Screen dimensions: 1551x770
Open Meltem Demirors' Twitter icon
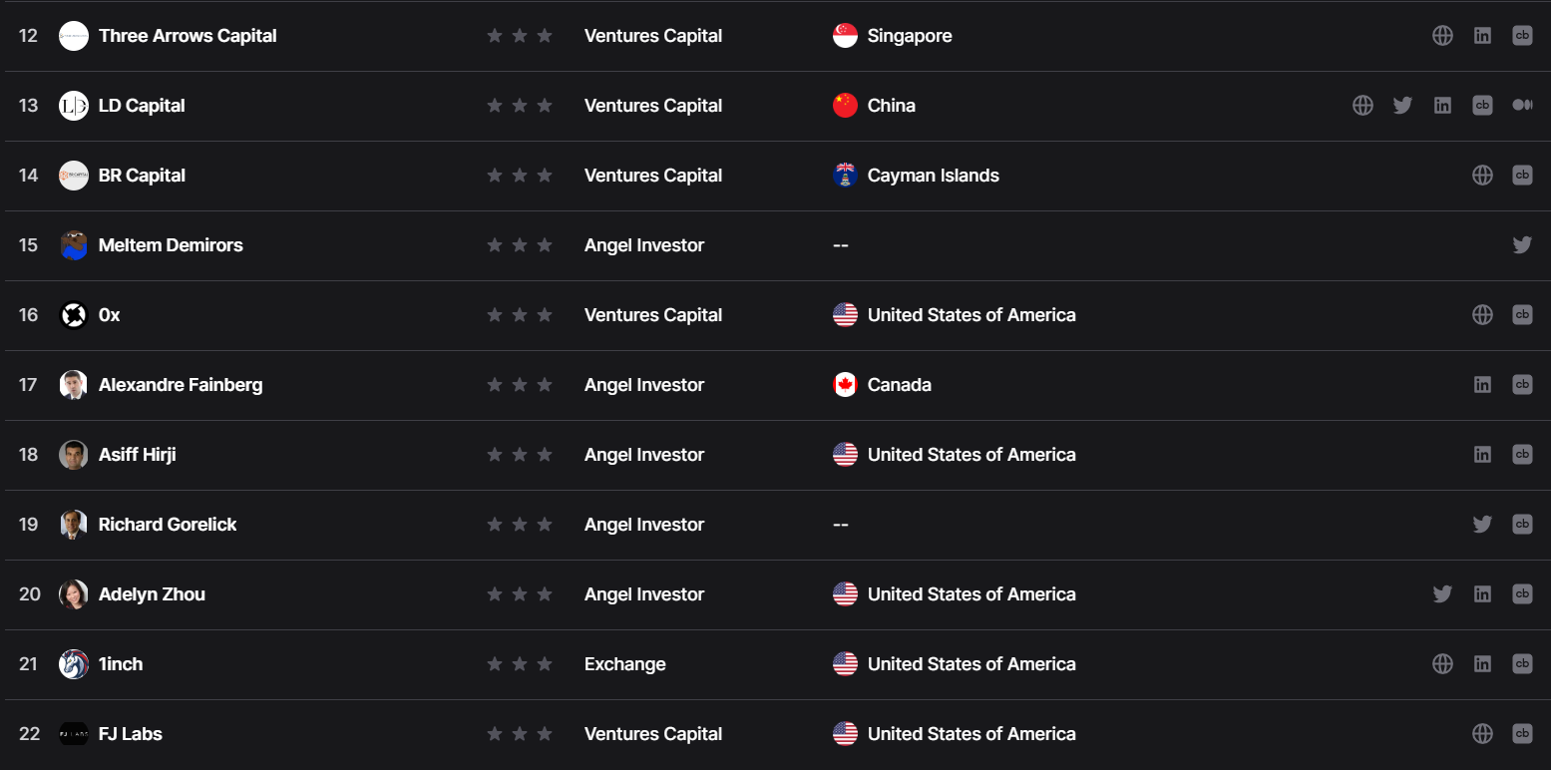1522,245
